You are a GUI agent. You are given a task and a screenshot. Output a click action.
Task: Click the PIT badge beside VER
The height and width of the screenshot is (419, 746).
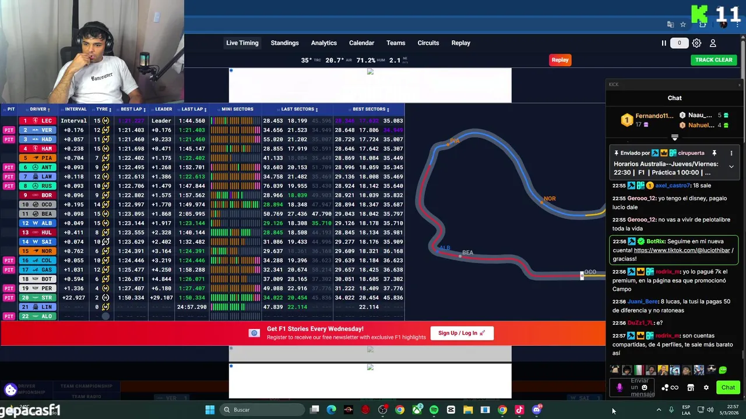point(9,130)
